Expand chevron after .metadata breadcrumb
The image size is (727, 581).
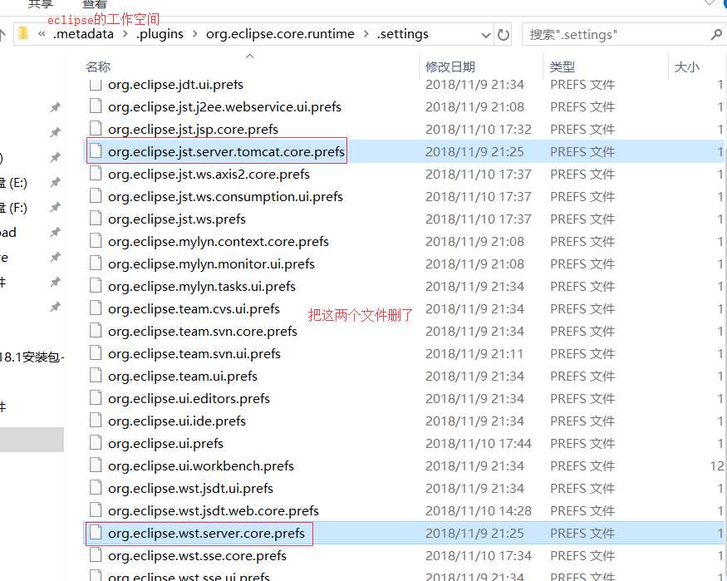pos(125,34)
